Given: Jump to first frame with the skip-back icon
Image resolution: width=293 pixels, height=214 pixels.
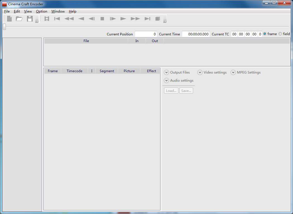Looking at the screenshot, I should tap(57, 19).
